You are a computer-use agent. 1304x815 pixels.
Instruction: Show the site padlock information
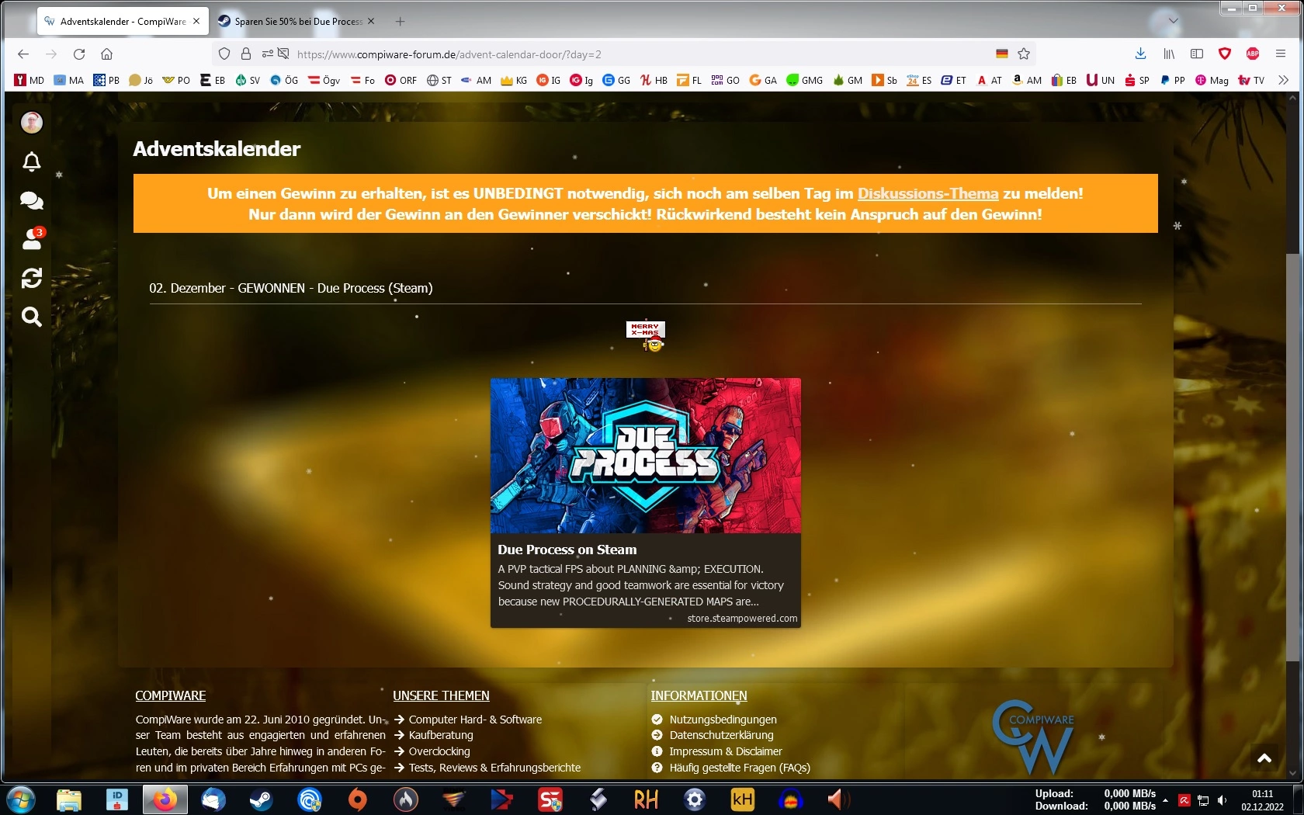(x=246, y=54)
